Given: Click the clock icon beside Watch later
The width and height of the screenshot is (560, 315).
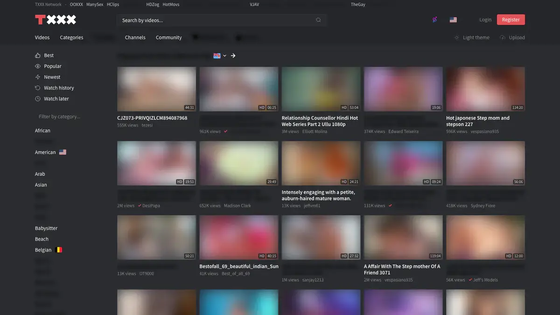Looking at the screenshot, I should click(38, 98).
